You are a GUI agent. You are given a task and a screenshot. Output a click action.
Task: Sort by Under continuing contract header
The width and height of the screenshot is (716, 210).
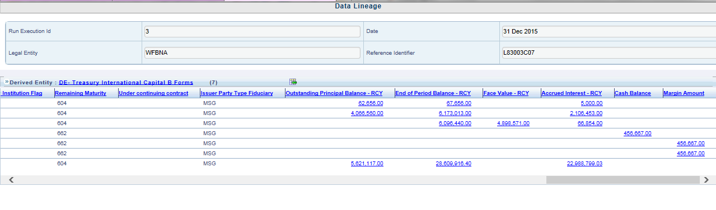pyautogui.click(x=153, y=93)
